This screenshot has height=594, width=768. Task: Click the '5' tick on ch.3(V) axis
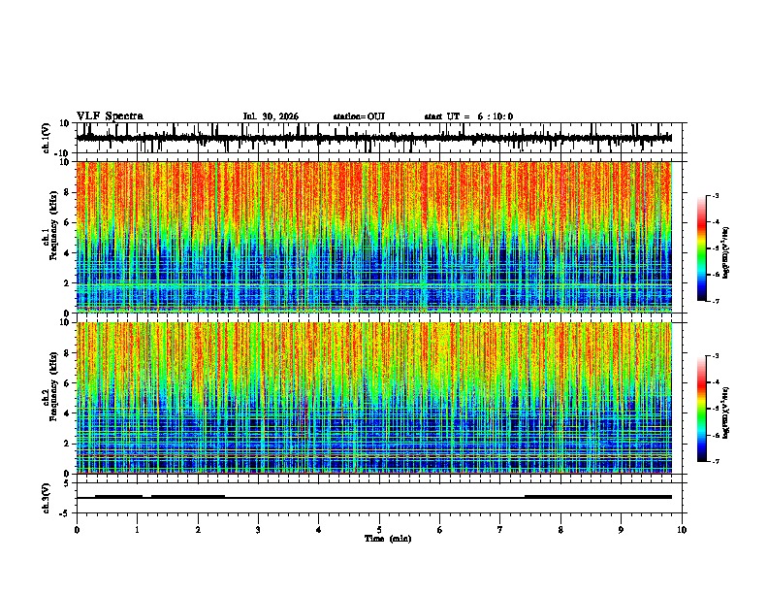67,482
